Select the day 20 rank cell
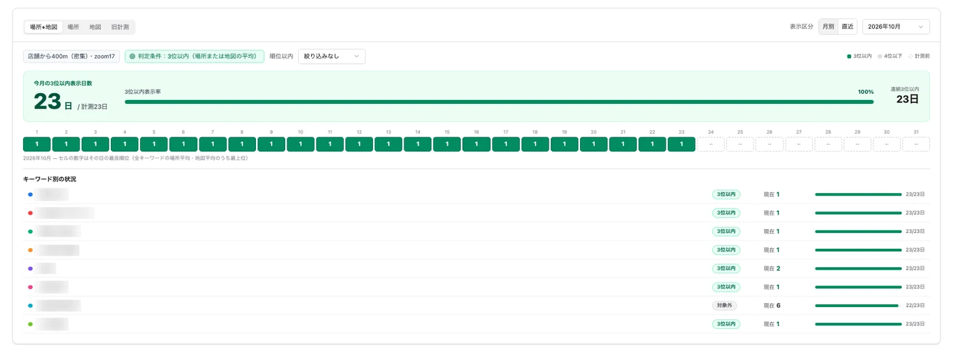 (x=594, y=144)
